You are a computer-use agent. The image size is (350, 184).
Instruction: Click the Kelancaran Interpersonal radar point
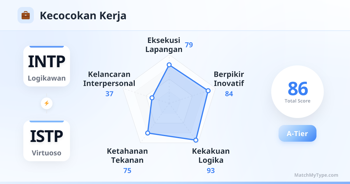tap(152, 98)
